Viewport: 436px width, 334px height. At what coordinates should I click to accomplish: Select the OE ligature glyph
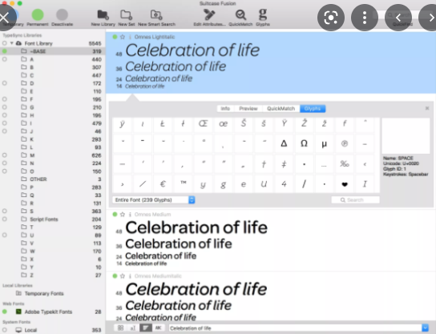pyautogui.click(x=204, y=123)
